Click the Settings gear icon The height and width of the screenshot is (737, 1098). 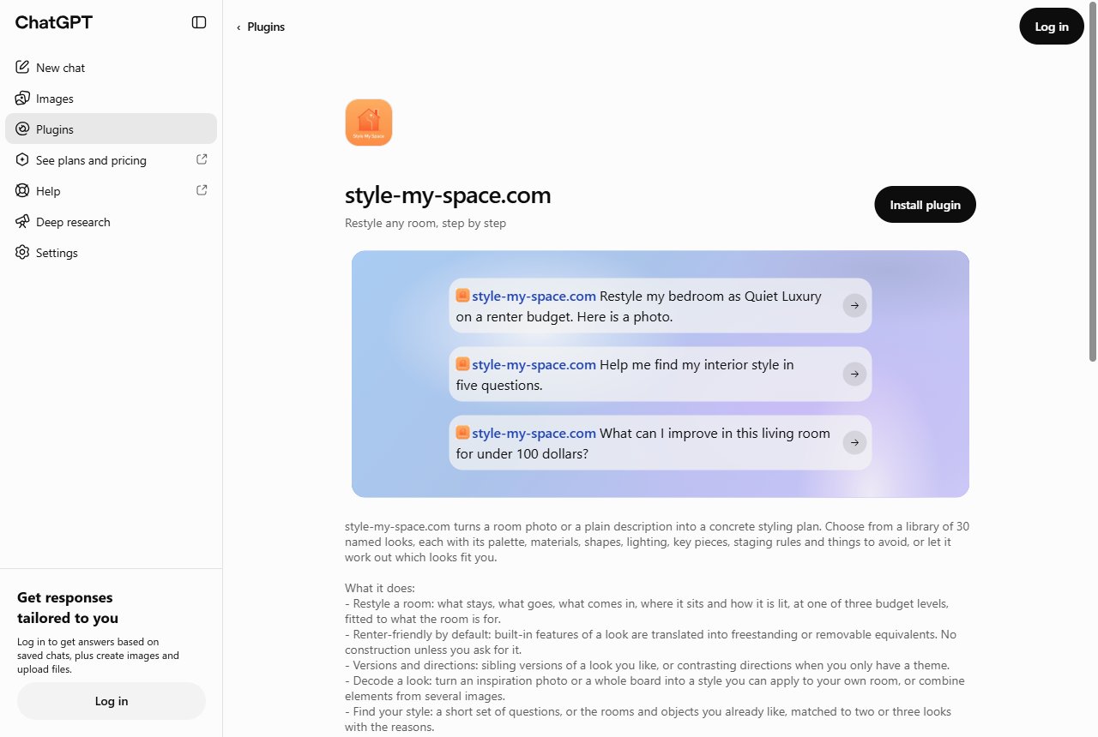(22, 252)
